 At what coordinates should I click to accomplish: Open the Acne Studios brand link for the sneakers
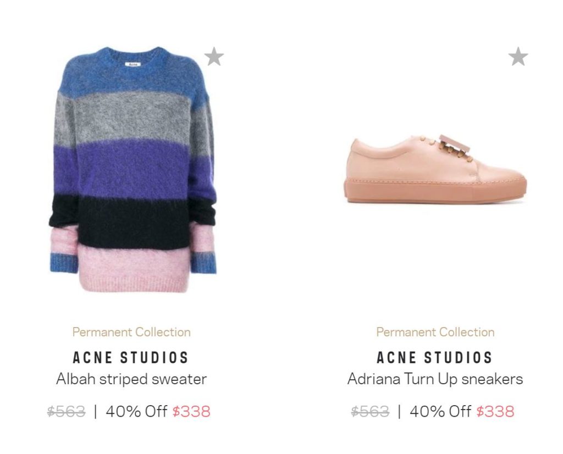tap(435, 358)
